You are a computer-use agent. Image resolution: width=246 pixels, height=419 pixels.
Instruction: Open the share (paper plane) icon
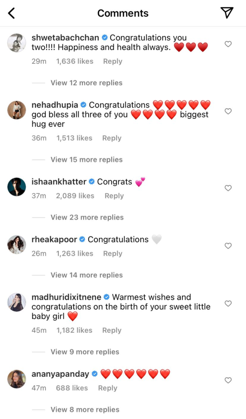227,13
